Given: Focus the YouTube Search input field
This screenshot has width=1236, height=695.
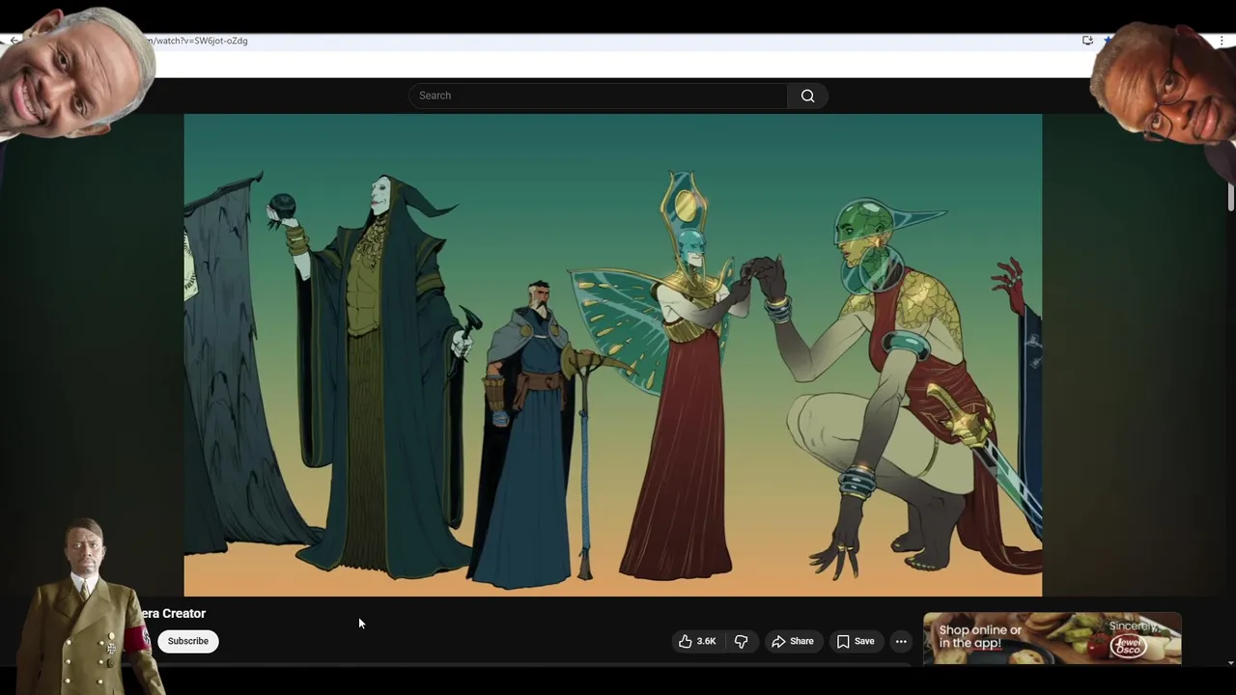Looking at the screenshot, I should (x=598, y=96).
